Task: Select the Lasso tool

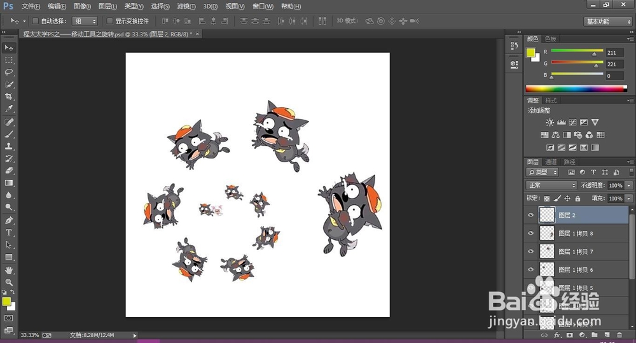Action: [9, 72]
